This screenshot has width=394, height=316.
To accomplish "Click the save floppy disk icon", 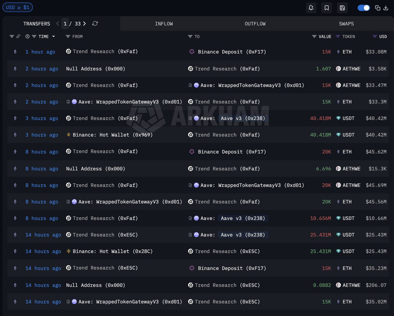I will (x=342, y=8).
